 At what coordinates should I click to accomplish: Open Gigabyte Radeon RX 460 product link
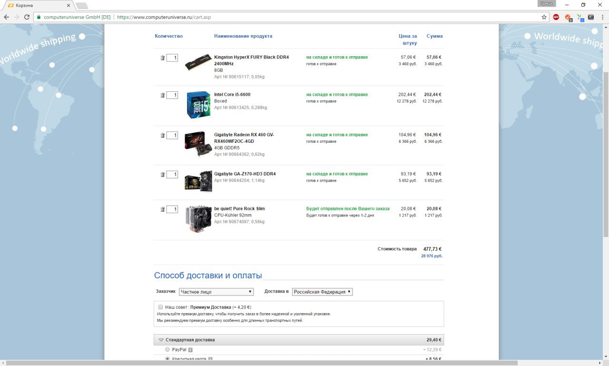click(x=244, y=138)
